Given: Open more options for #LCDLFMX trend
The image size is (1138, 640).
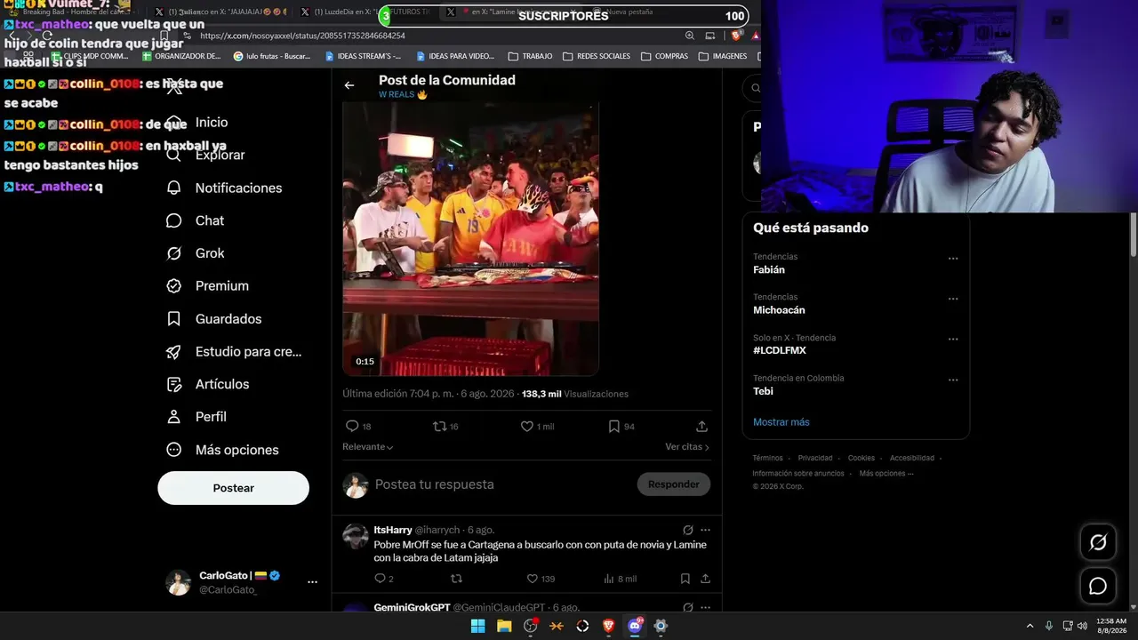Looking at the screenshot, I should (x=953, y=340).
